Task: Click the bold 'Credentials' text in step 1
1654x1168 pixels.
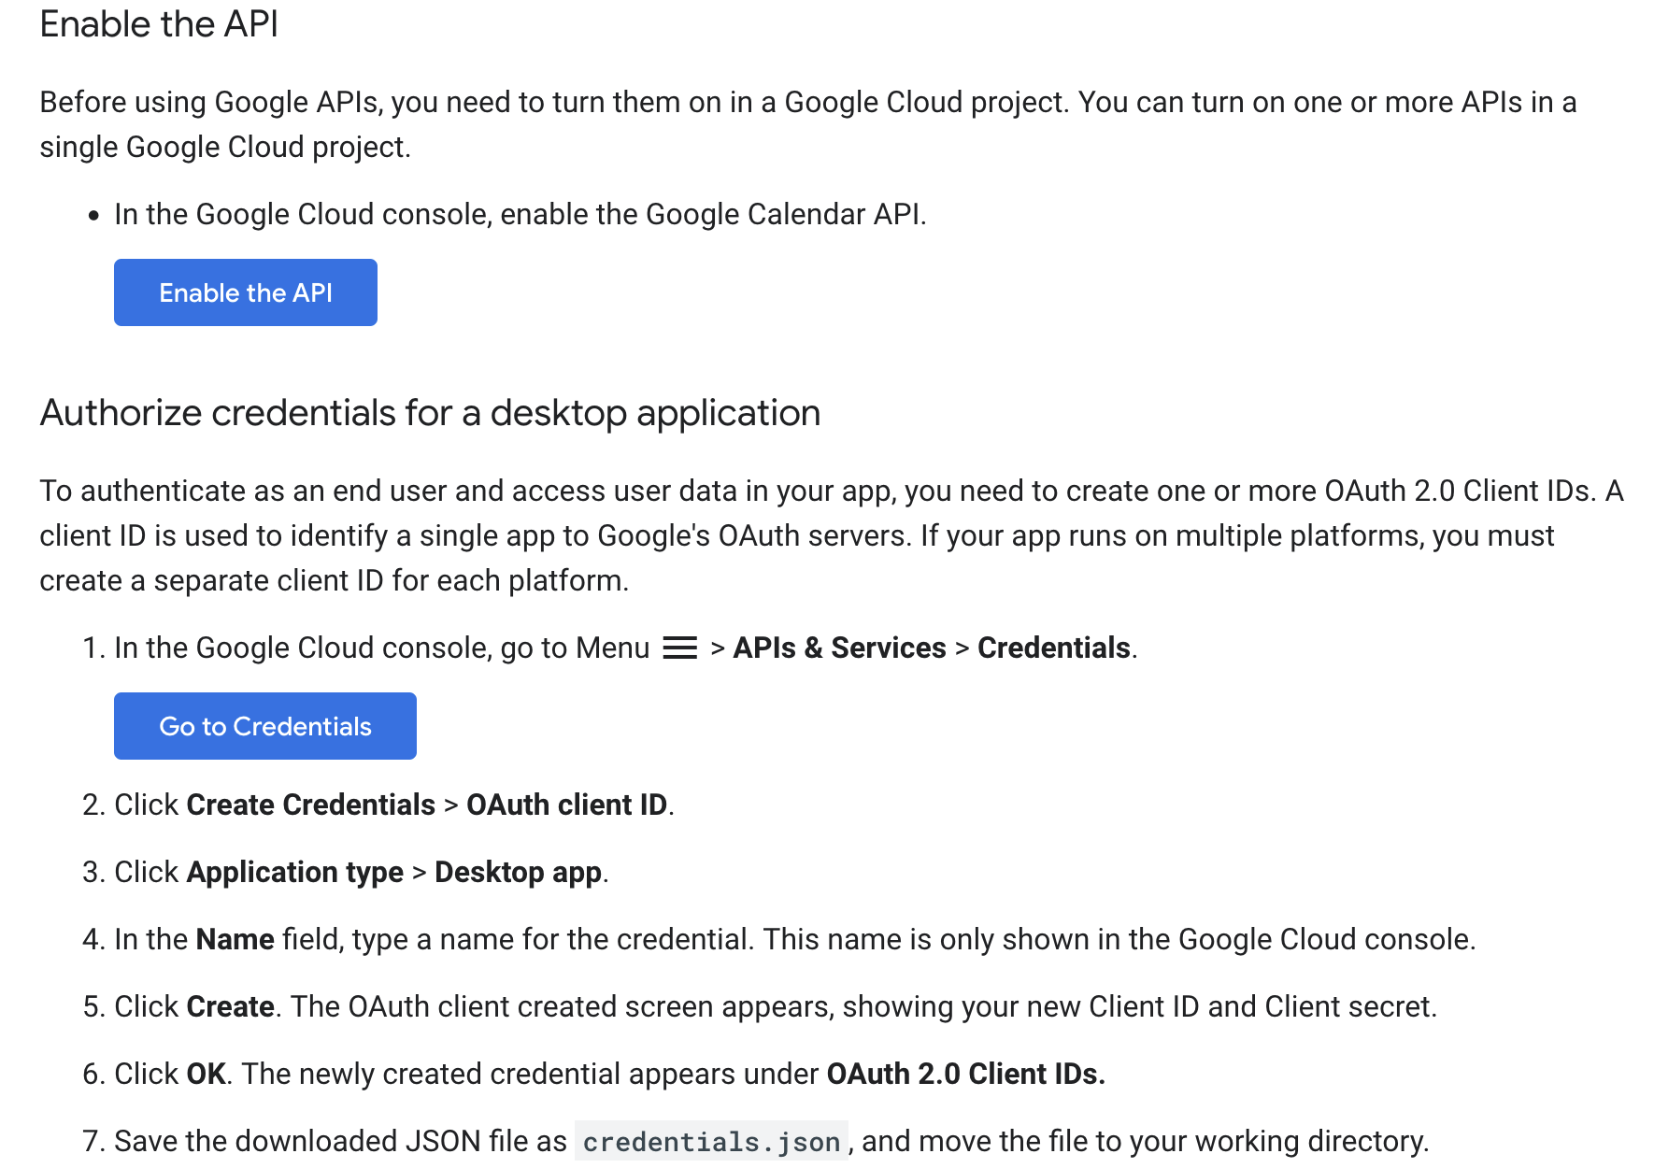Action: coord(1054,648)
